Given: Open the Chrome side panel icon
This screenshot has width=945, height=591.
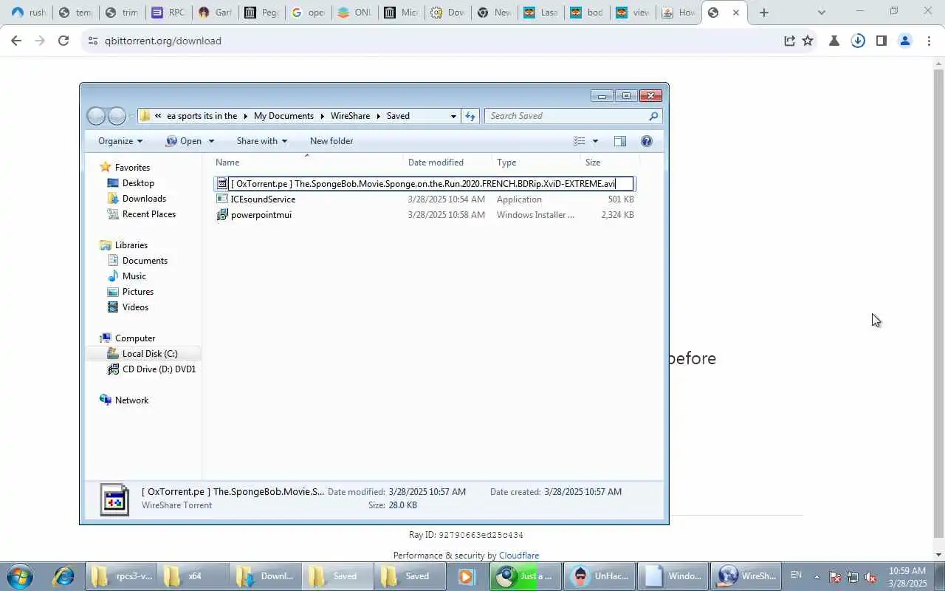Looking at the screenshot, I should click(881, 41).
